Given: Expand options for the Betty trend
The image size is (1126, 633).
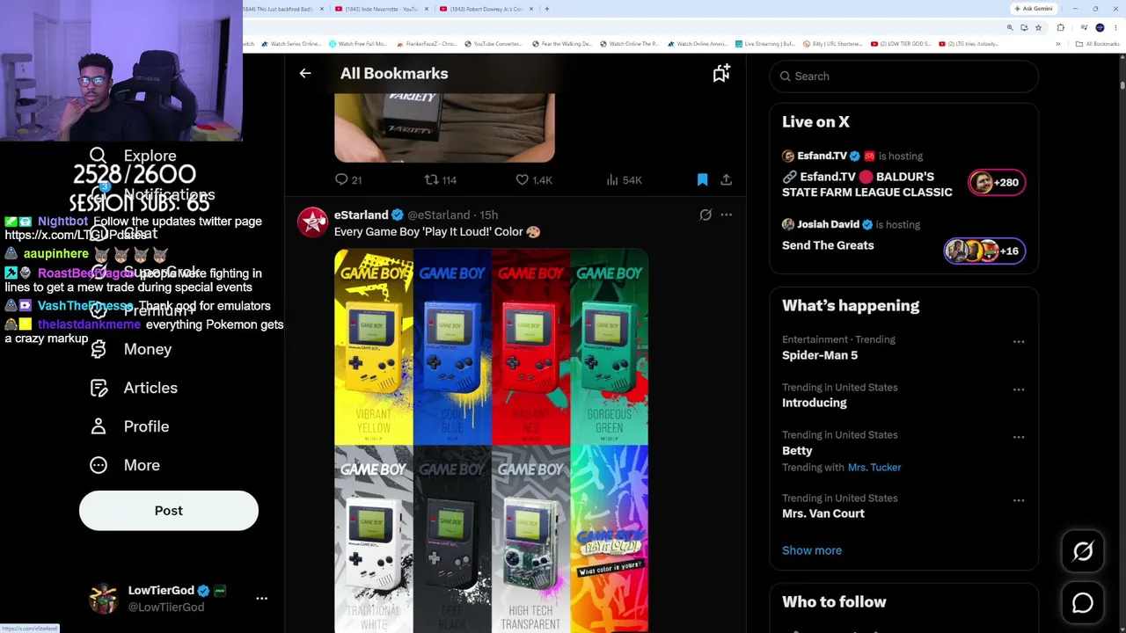Looking at the screenshot, I should pyautogui.click(x=1019, y=437).
